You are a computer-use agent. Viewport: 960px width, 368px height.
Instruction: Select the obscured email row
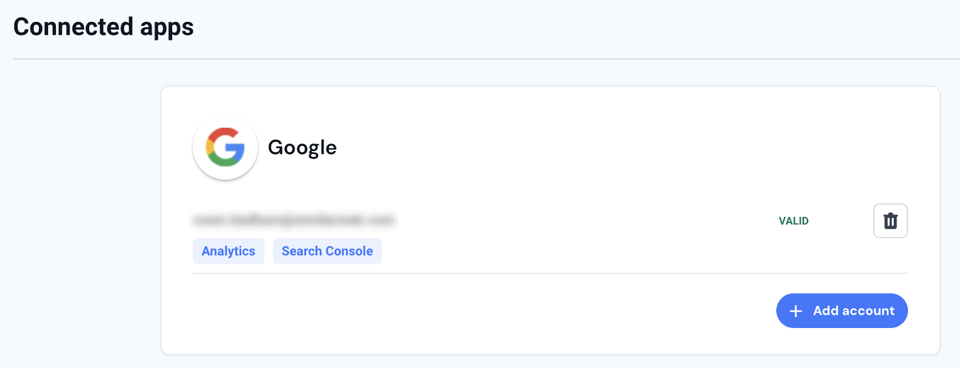point(293,220)
